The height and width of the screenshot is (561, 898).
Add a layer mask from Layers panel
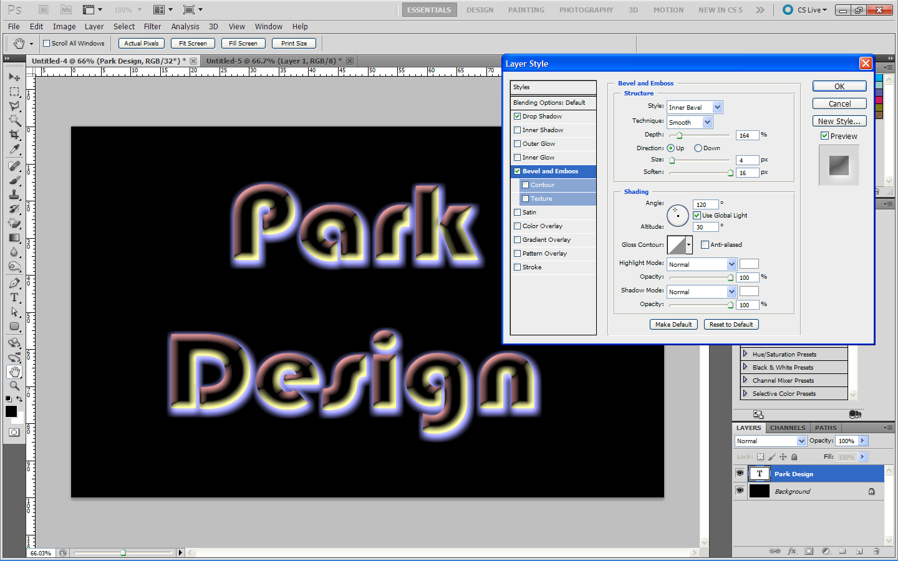pyautogui.click(x=809, y=551)
